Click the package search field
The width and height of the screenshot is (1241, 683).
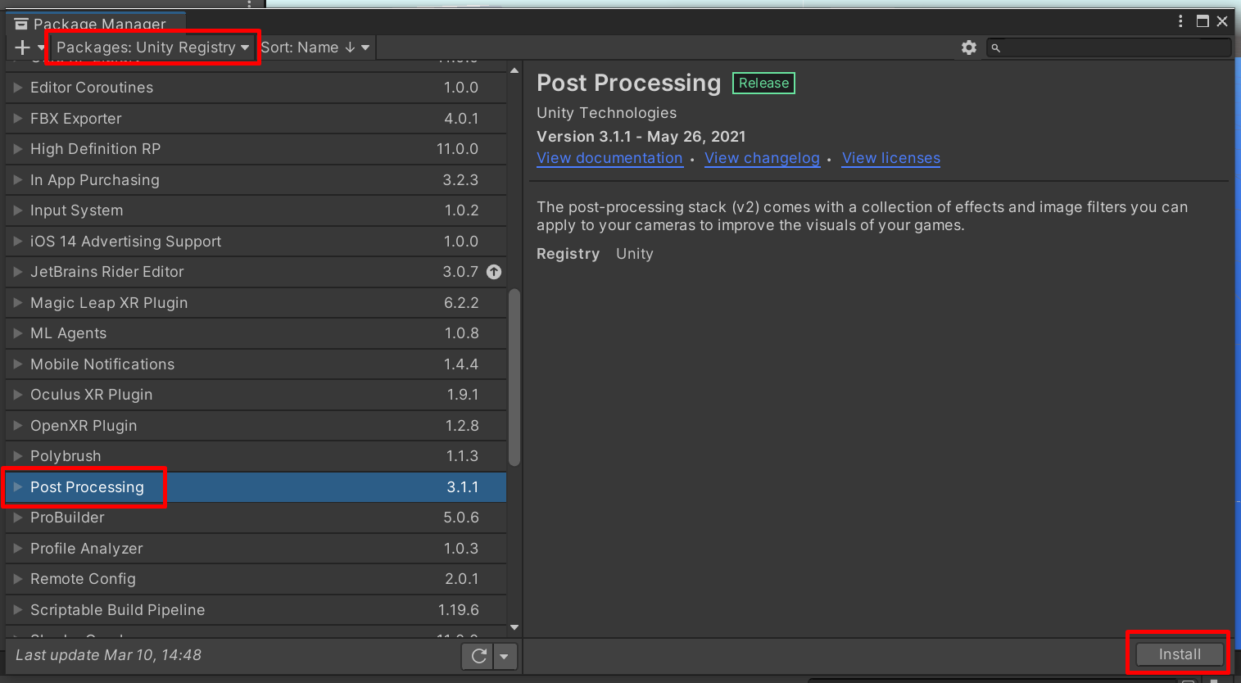point(1108,48)
